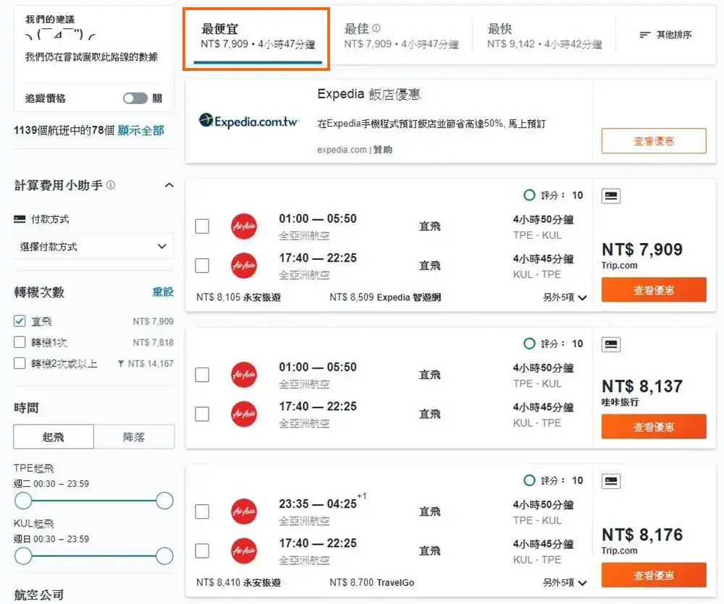724x604 pixels.
Task: Click the NT$ 8,176 price text
Action: 641,535
